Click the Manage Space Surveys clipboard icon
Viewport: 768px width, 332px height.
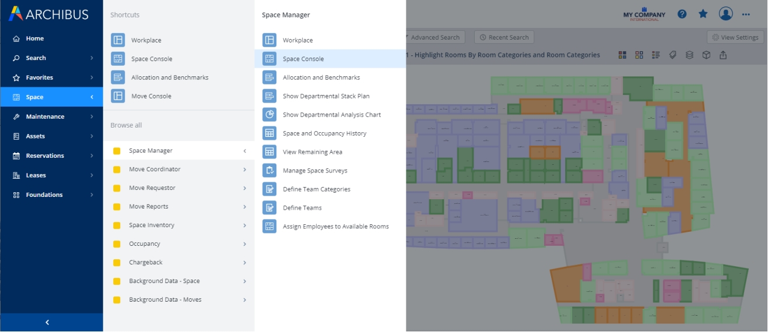click(x=269, y=171)
